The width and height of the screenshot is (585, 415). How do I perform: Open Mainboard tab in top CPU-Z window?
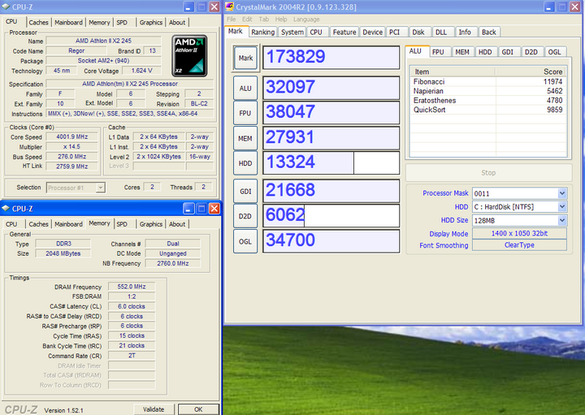(x=68, y=23)
